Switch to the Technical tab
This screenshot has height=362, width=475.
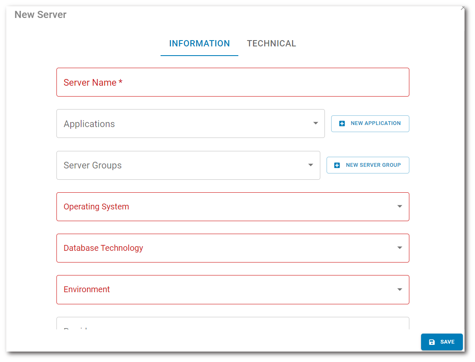tap(271, 43)
